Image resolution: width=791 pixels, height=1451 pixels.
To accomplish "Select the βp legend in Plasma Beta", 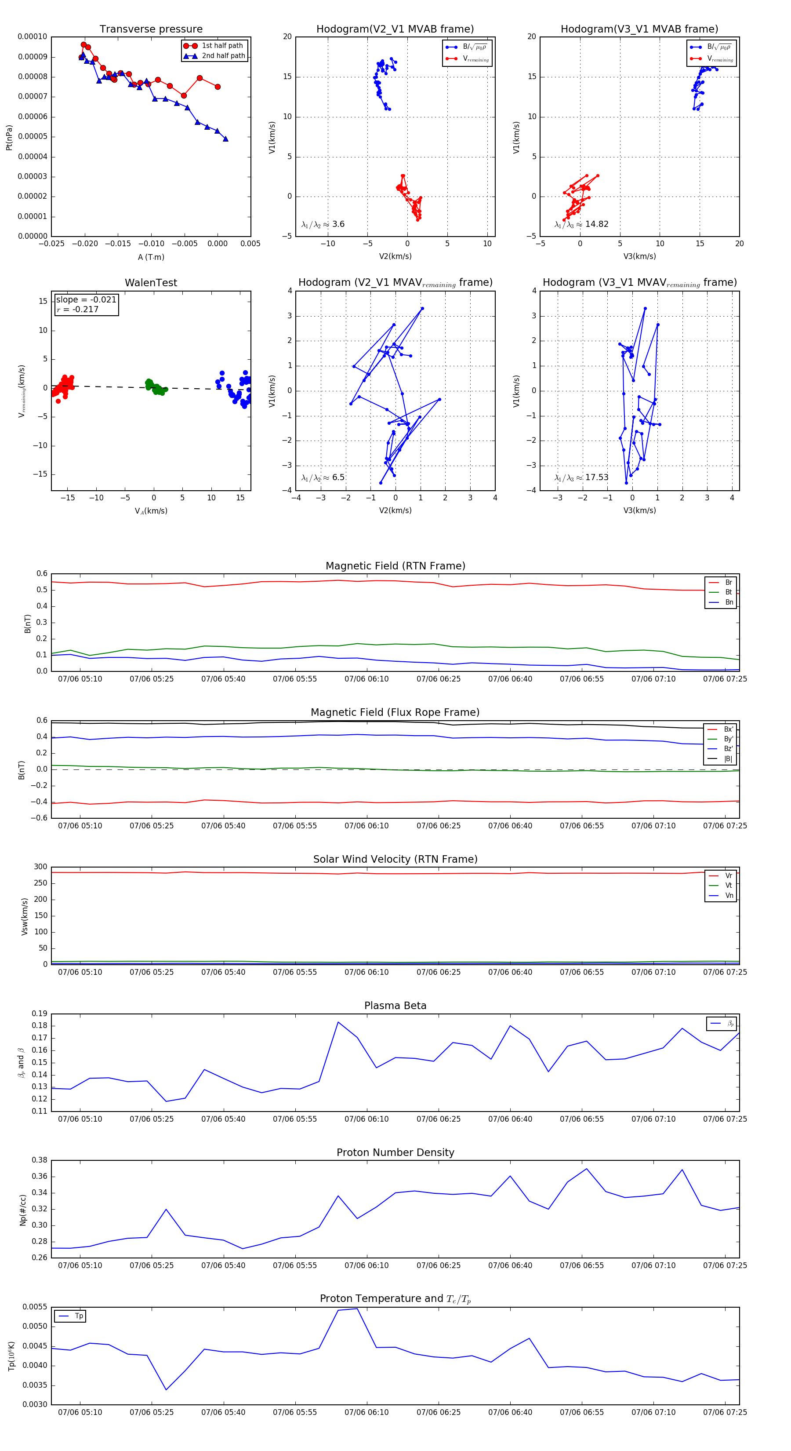I will (x=722, y=1024).
